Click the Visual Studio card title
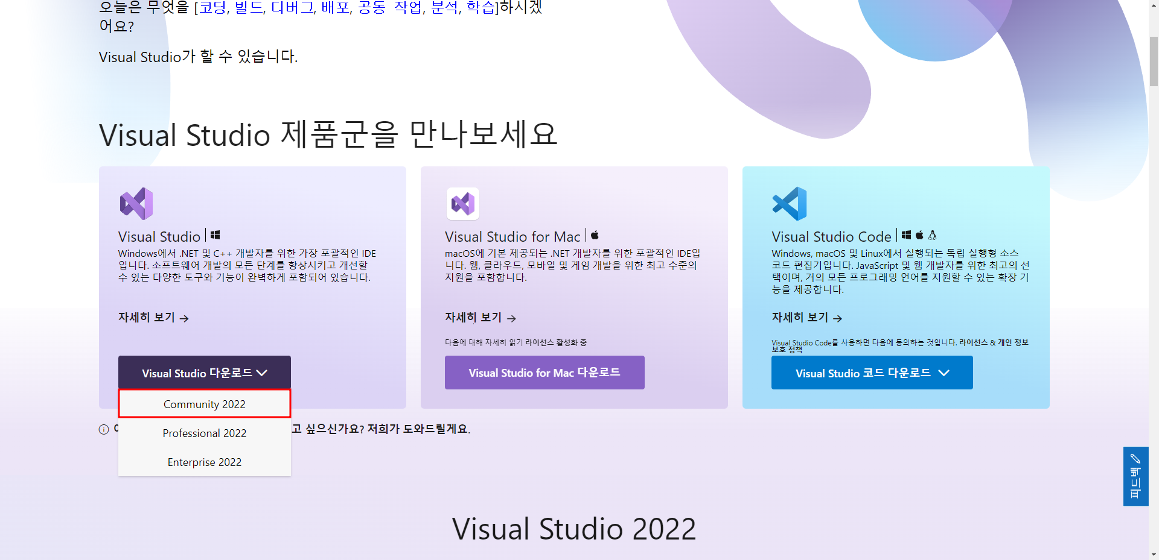Viewport: 1159px width, 560px height. 159,236
